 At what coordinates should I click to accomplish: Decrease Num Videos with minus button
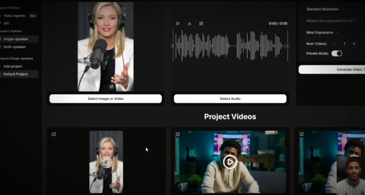coord(334,43)
